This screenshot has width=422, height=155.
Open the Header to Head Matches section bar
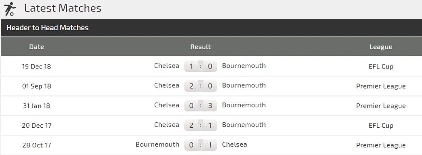click(211, 28)
